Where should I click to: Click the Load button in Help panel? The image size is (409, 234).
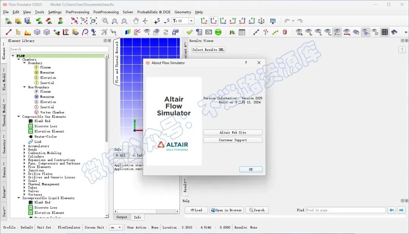196,210
